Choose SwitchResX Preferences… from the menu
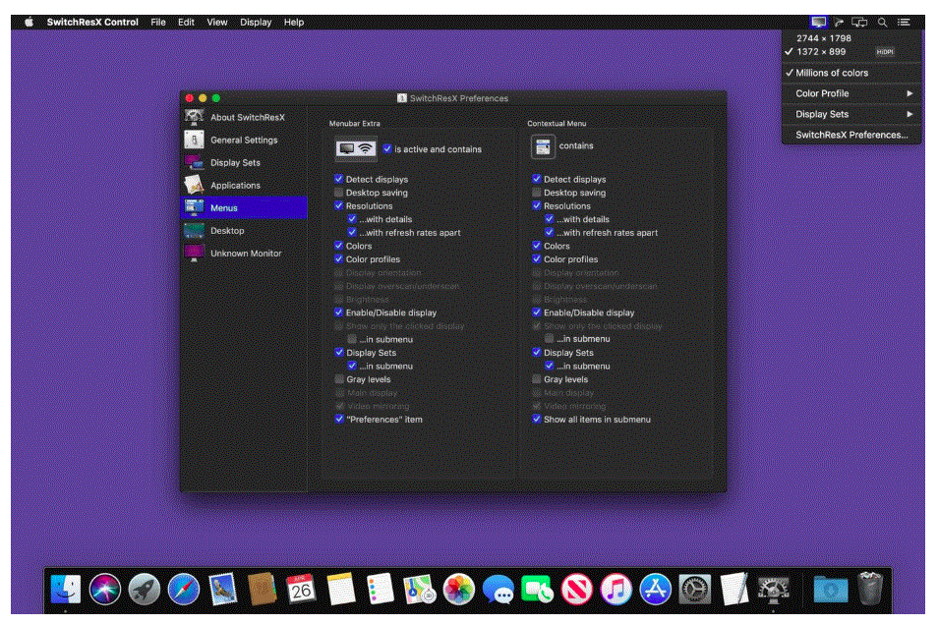This screenshot has width=938, height=625. click(851, 136)
